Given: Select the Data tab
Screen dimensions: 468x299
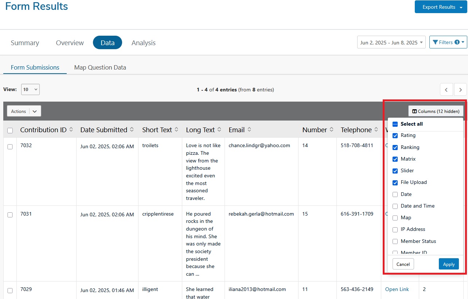Looking at the screenshot, I should coord(108,43).
